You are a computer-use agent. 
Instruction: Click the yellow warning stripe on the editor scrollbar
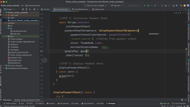(186, 49)
